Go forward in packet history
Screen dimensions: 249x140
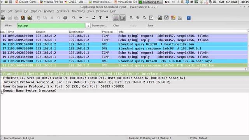[x=87, y=18]
